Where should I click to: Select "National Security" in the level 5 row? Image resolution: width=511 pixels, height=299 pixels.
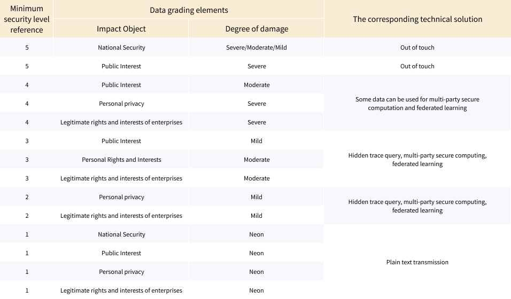click(121, 48)
